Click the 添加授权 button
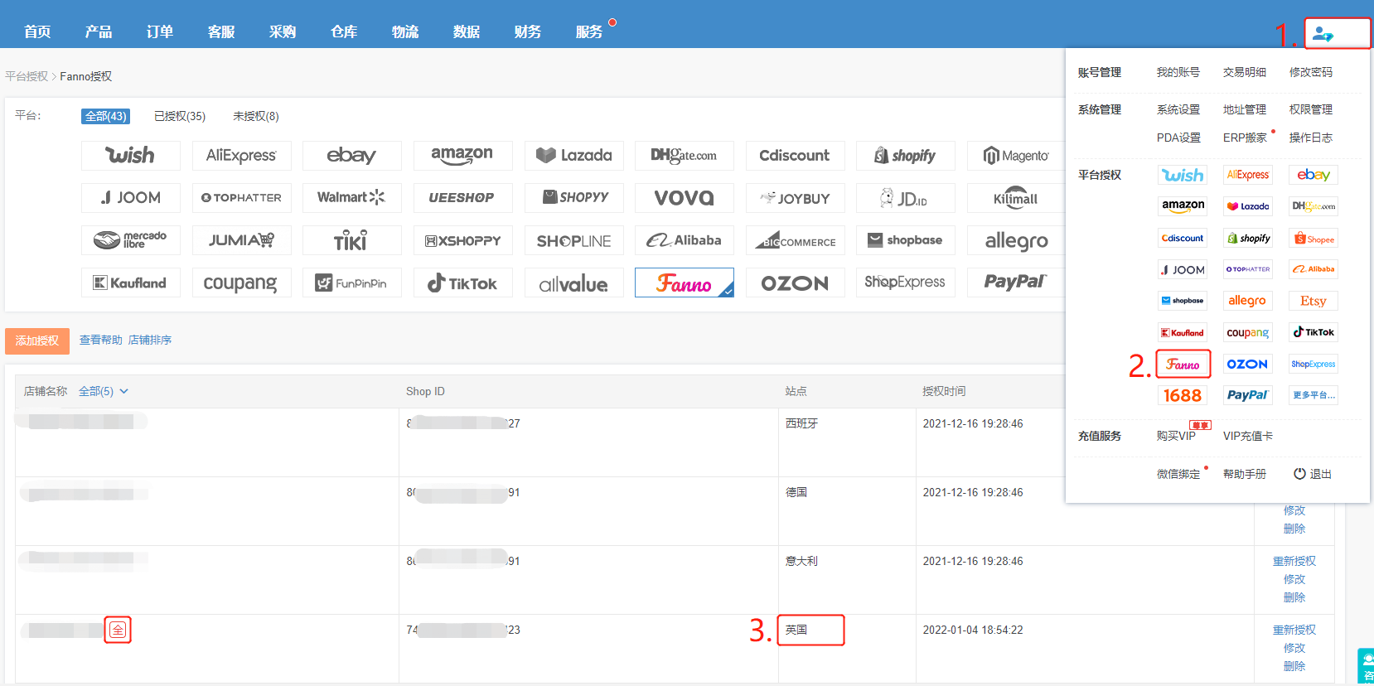Viewport: 1374px width, 686px height. coord(37,341)
